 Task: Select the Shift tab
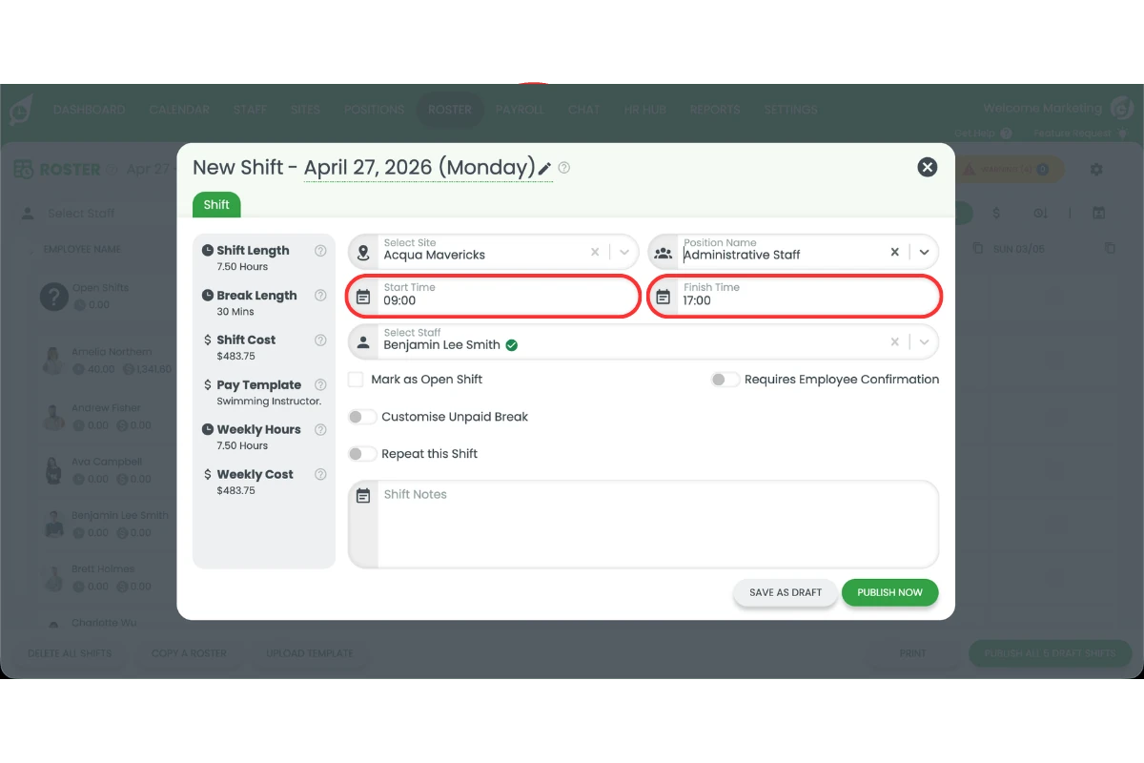(216, 205)
